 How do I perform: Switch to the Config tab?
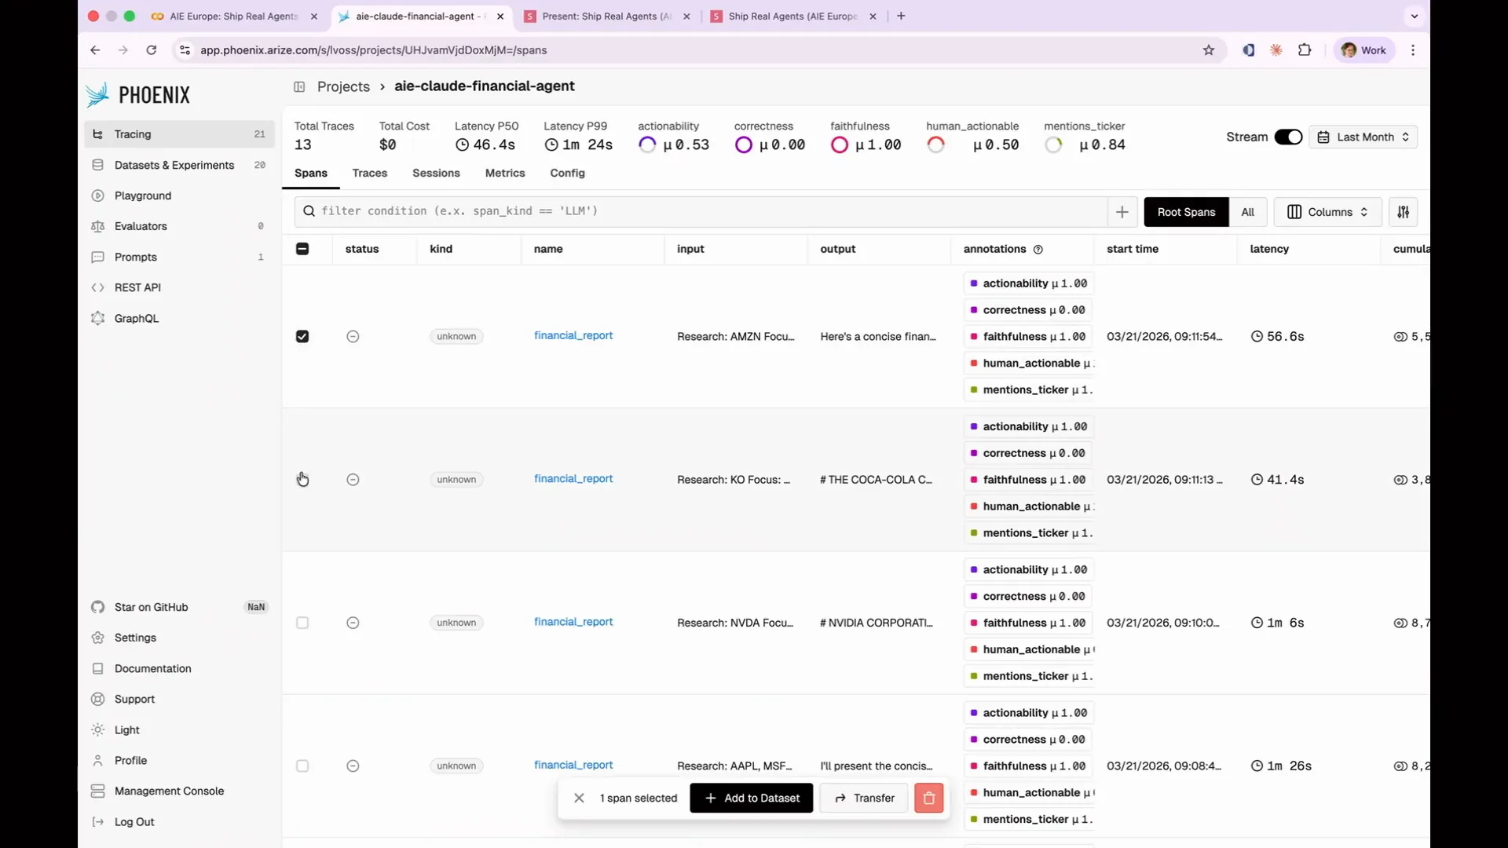click(x=567, y=174)
